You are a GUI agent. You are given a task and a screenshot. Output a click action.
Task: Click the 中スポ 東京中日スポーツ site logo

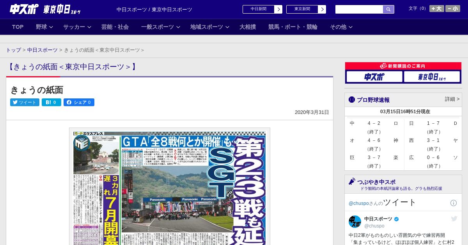pos(45,9)
